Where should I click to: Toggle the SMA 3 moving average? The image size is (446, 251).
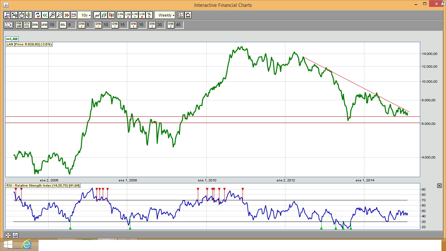tap(170, 25)
